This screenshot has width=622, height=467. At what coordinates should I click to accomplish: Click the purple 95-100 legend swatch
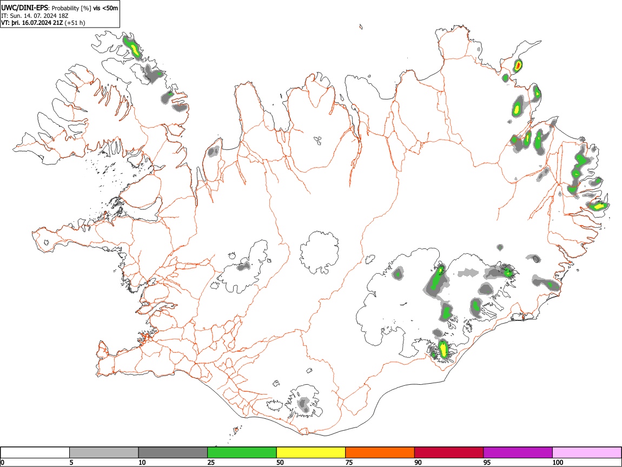point(518,452)
